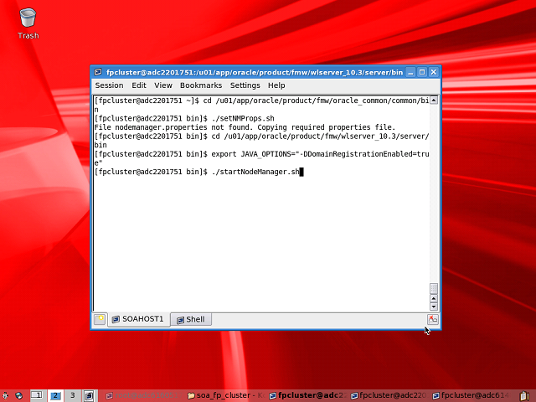The height and width of the screenshot is (402, 536).
Task: Click the terminal window title bar icon
Action: tap(98, 72)
